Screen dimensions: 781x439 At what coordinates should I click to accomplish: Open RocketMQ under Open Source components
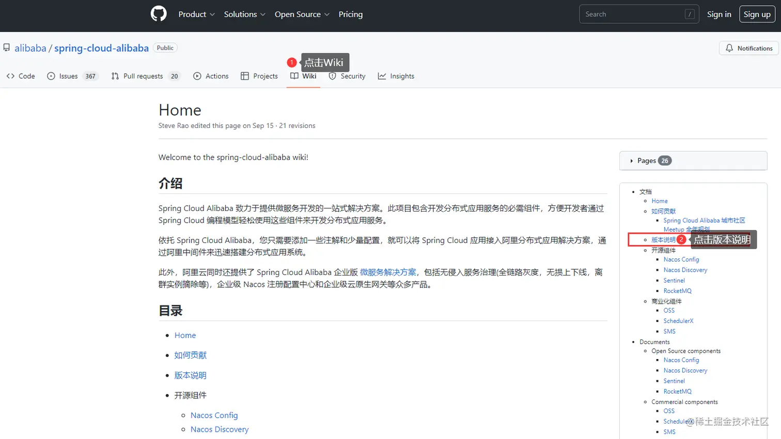[678, 392]
